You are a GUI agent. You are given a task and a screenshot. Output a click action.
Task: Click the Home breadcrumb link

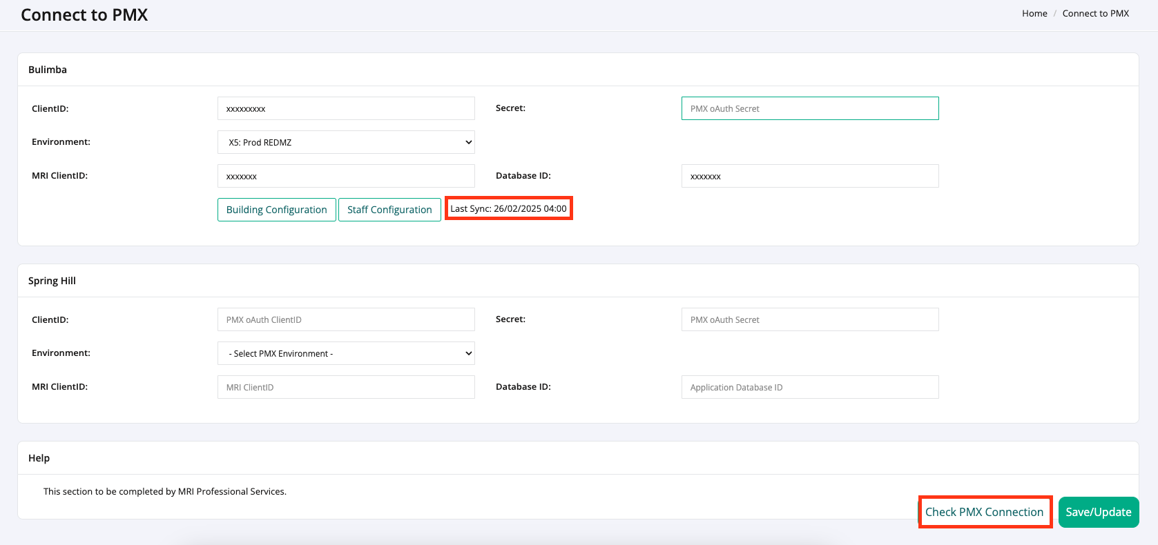[x=1034, y=13]
